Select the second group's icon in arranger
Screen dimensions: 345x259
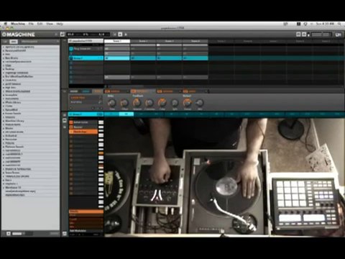(71, 53)
